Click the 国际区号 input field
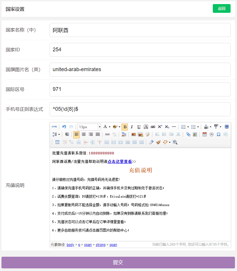The width and height of the screenshot is (237, 271). (x=140, y=89)
